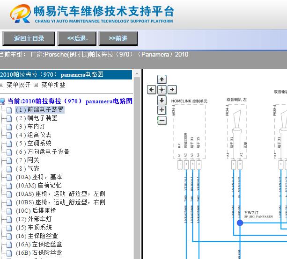Pan the diagram right with the arrow icon
287x259 pixels.
(172, 90)
